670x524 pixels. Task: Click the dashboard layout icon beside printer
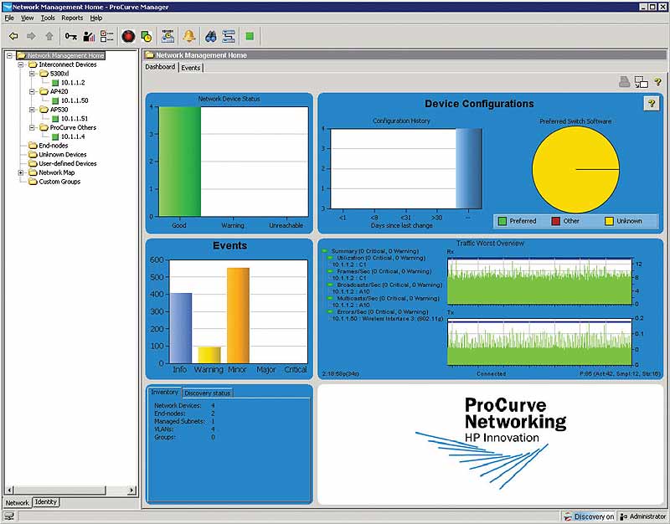[x=641, y=82]
